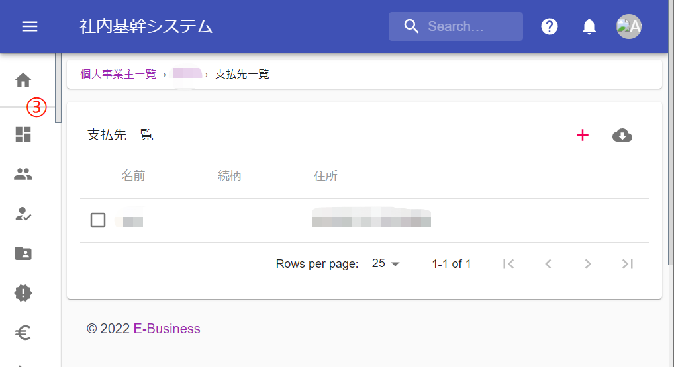Screen dimensions: 674x367
Task: Open the hamburger navigation menu
Action: tap(30, 26)
